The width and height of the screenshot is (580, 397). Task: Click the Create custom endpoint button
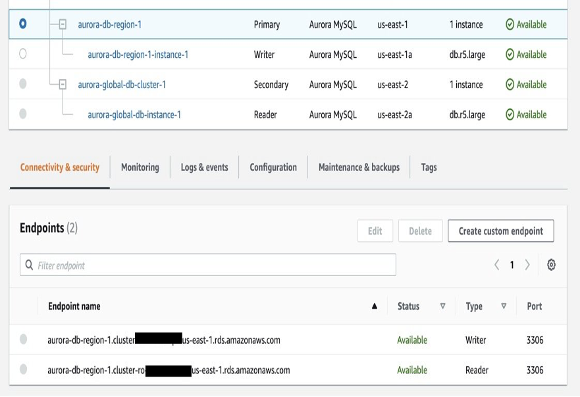click(501, 231)
